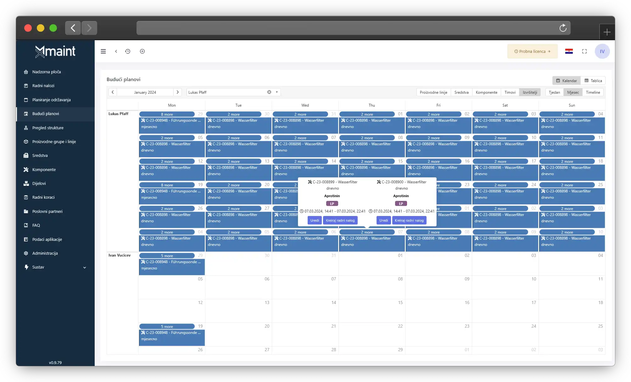Click the IV user avatar
Screen dimensions: 631x382
click(602, 51)
